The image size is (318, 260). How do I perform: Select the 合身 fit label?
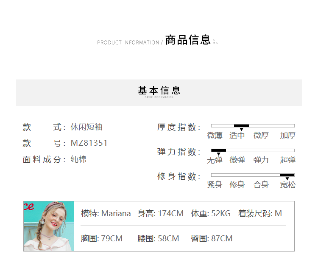point(261,185)
